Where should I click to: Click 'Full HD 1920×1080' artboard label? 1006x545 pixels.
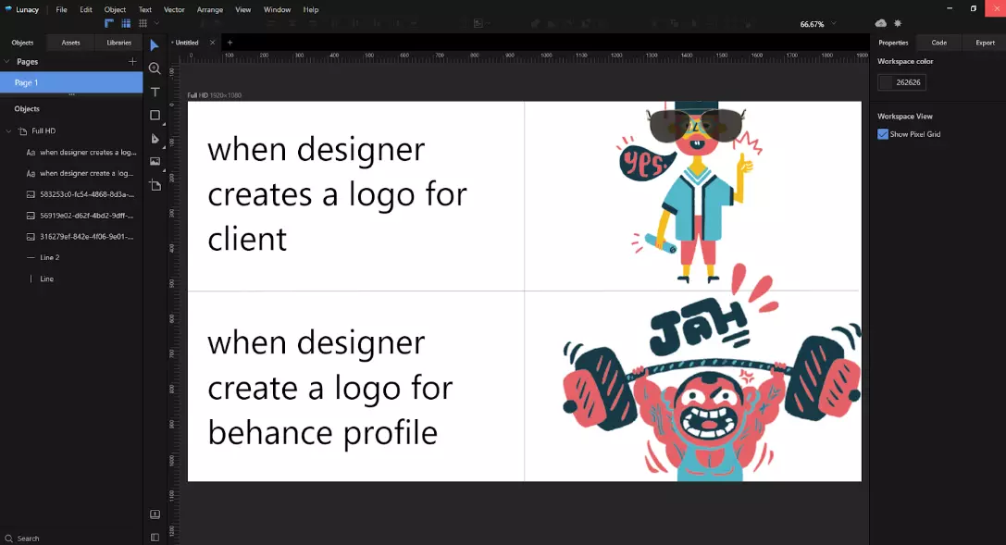coord(215,95)
